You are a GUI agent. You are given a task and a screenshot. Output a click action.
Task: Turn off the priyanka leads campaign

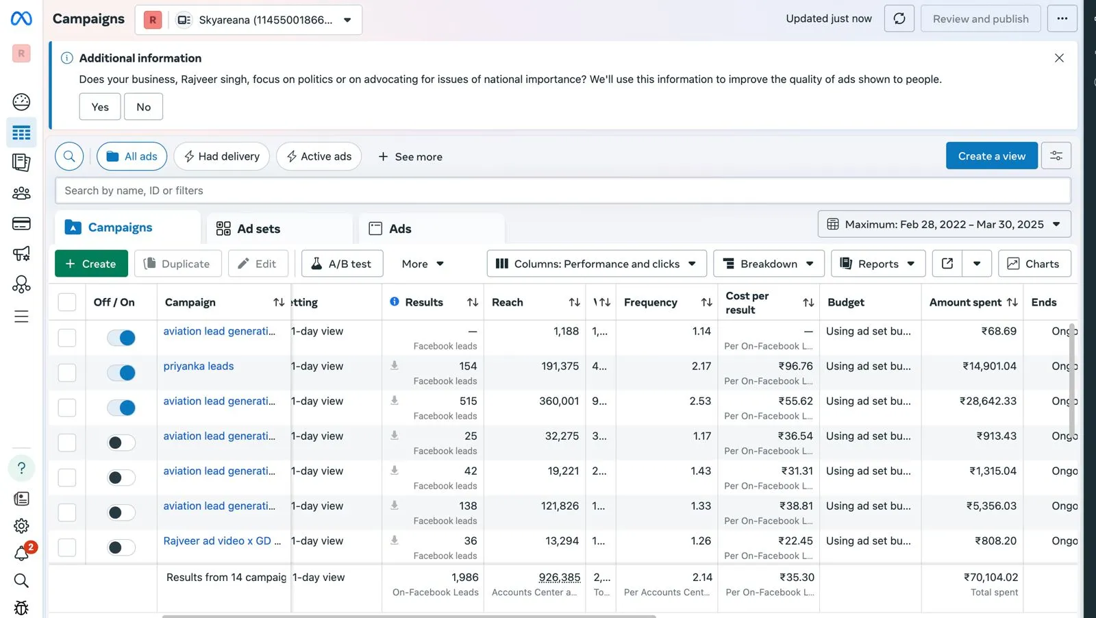(121, 373)
